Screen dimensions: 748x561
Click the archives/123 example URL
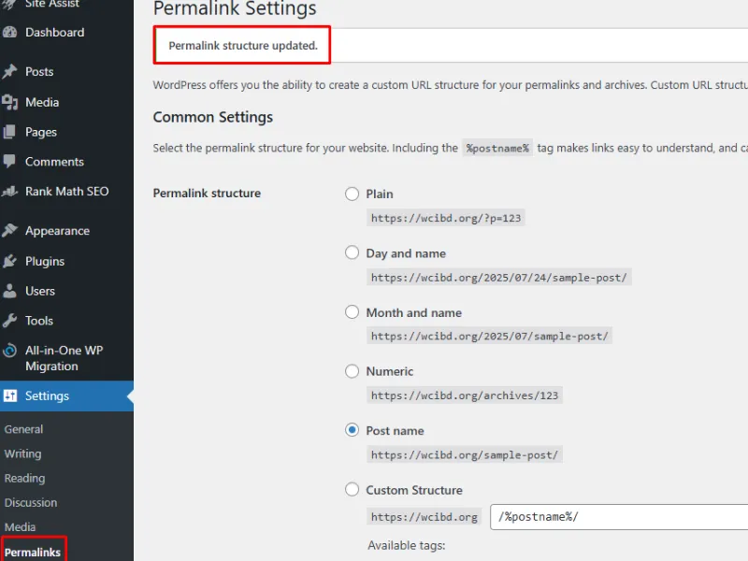(x=465, y=396)
